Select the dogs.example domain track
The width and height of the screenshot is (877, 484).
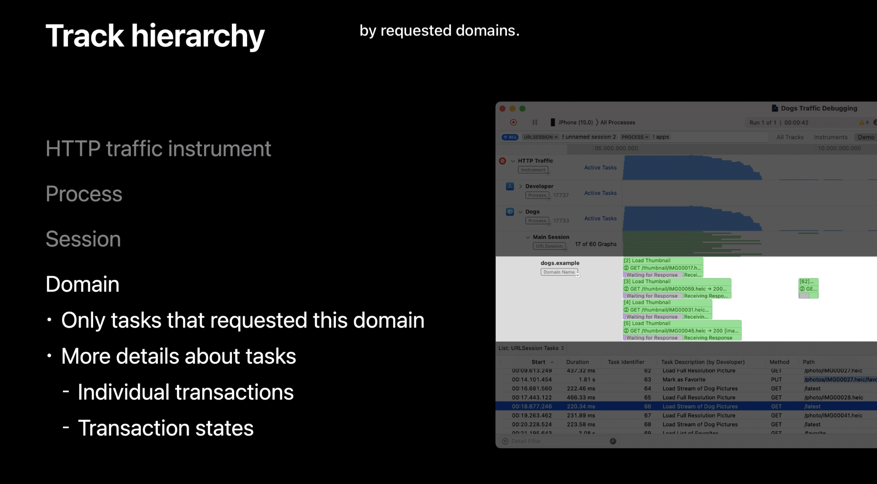coord(560,263)
